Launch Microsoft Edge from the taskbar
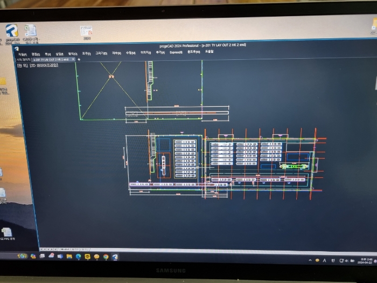Screen dimensions: 377x283 tap(79, 257)
